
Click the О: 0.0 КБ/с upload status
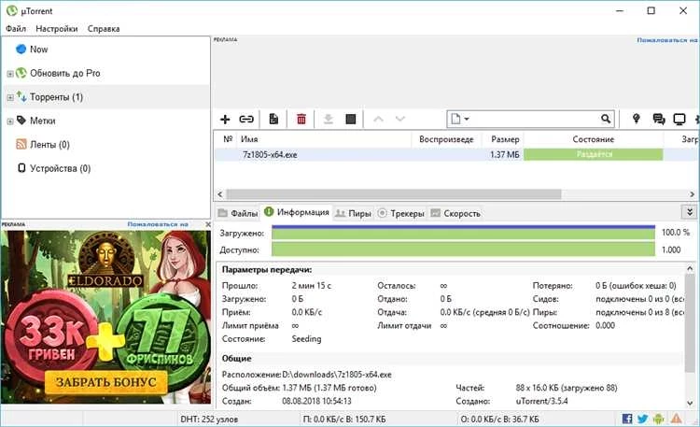499,420
